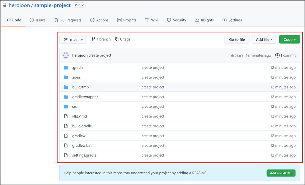
Task: Open commit hash dc92a66
Action: [x=237, y=56]
